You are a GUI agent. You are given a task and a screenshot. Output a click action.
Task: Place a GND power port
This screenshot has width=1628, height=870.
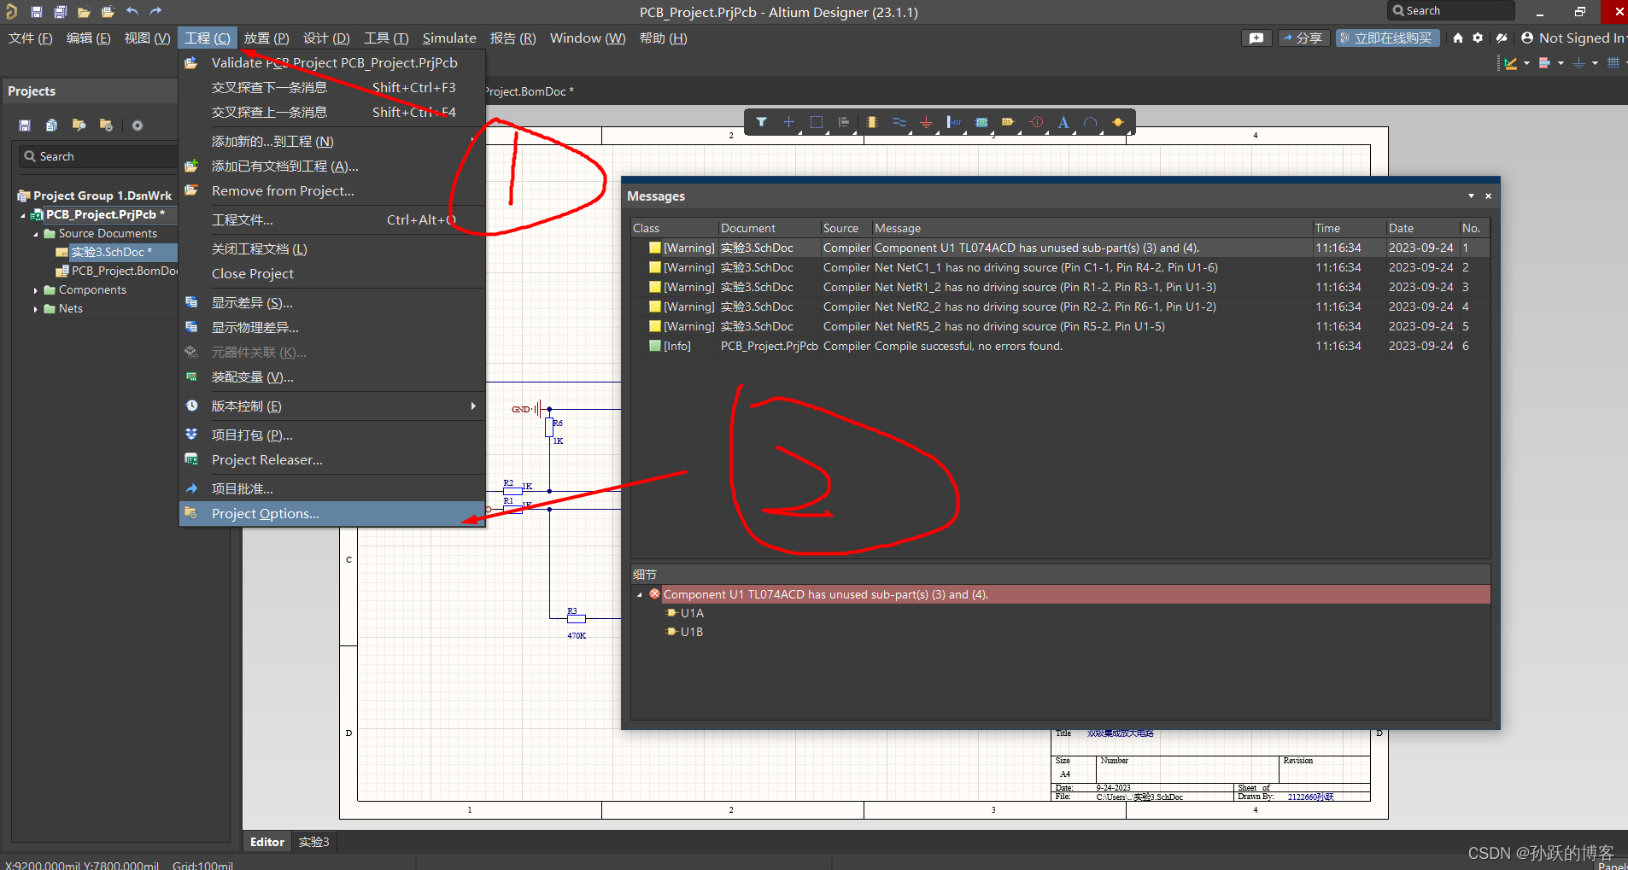926,122
